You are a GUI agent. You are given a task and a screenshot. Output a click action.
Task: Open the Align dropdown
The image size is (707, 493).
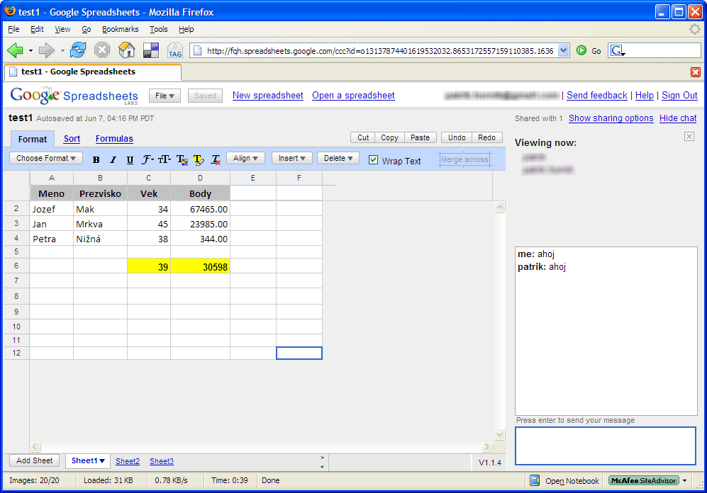pyautogui.click(x=245, y=158)
